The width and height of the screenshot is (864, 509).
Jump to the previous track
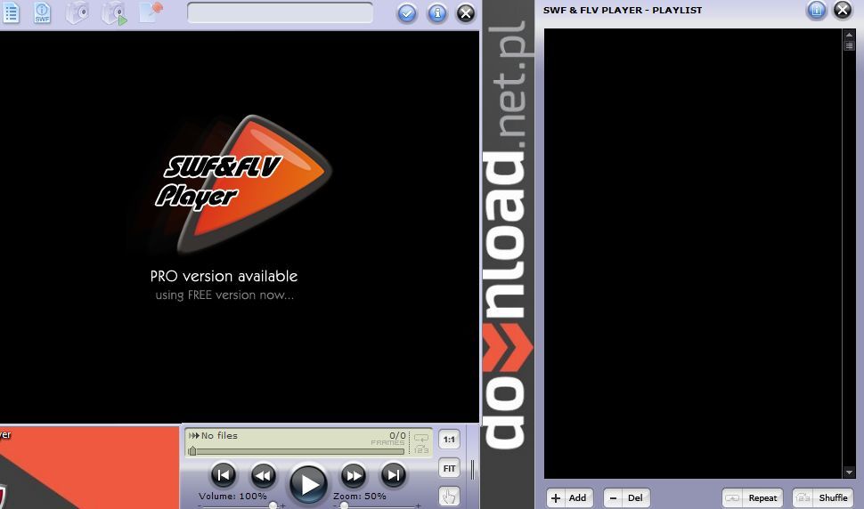click(224, 475)
